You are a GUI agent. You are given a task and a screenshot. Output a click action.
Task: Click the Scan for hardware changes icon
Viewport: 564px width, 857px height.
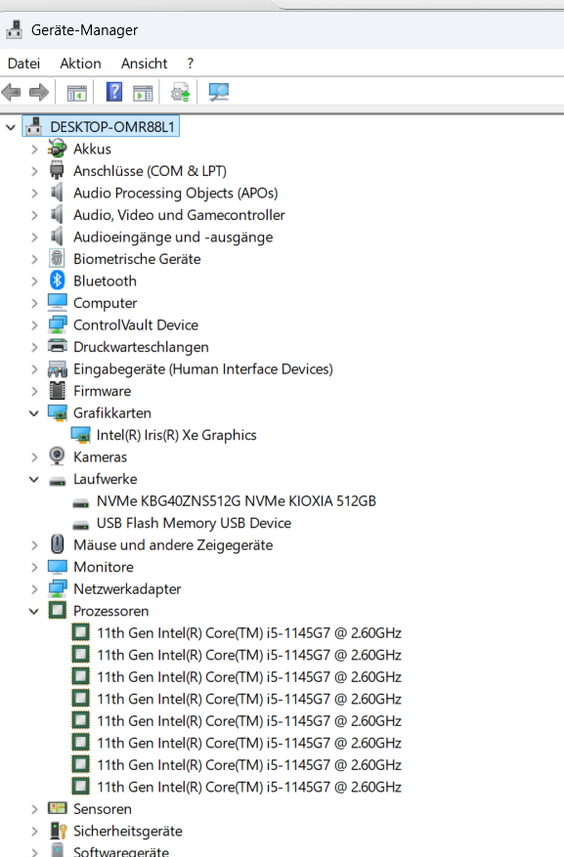tap(219, 92)
